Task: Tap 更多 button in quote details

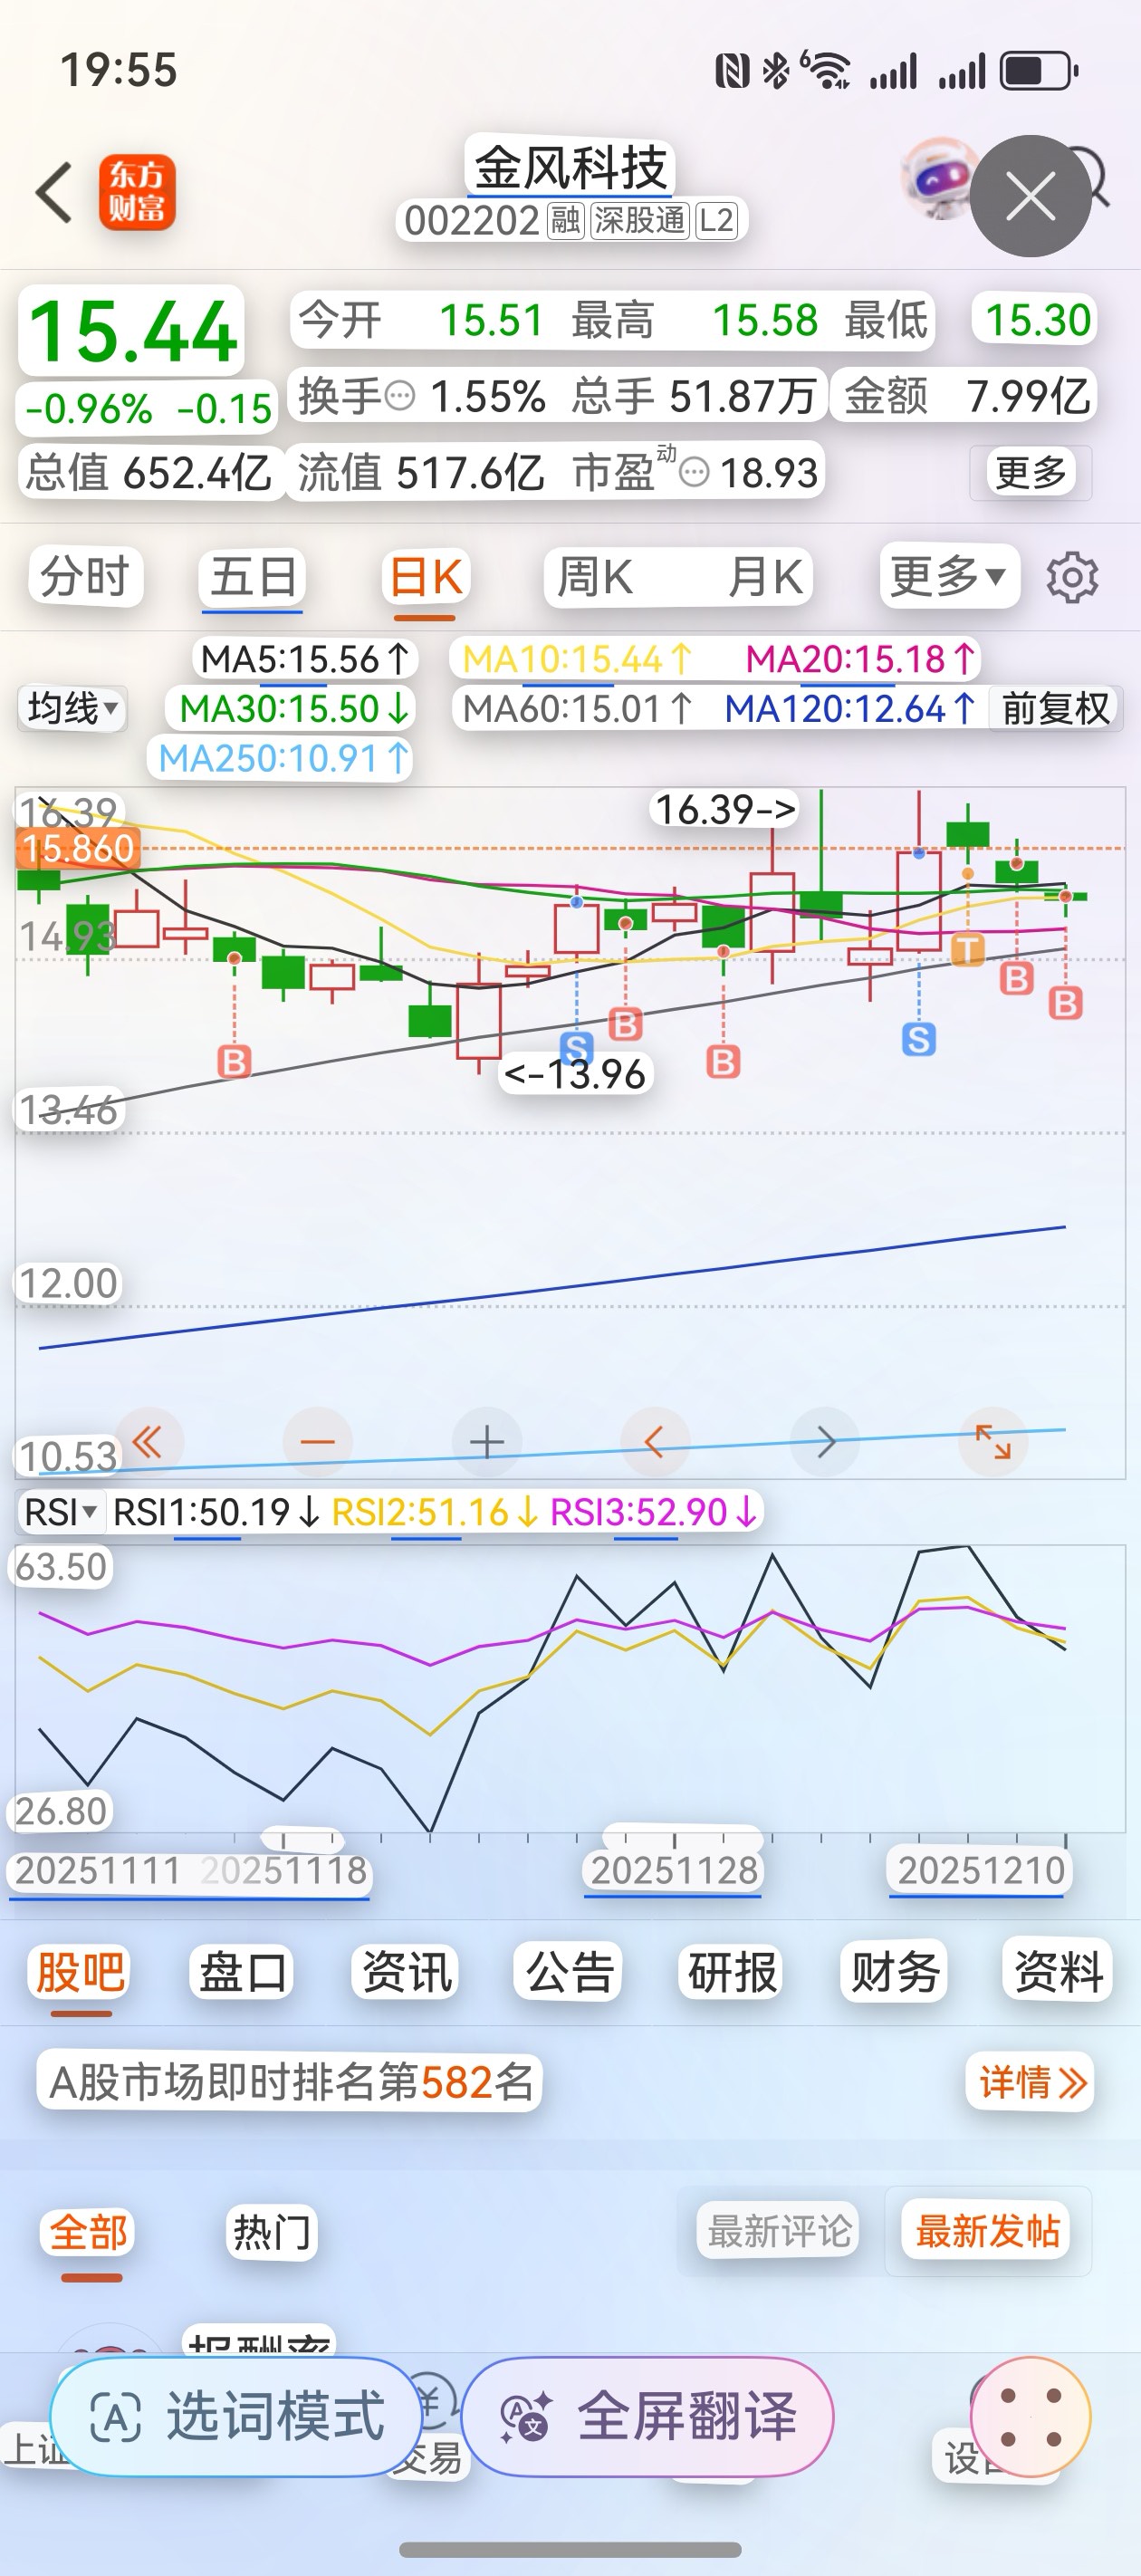Action: tap(1031, 472)
